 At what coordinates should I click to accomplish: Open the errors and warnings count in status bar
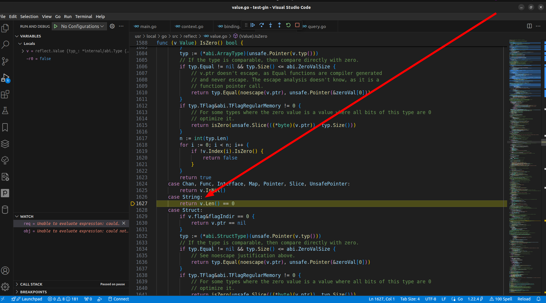63,299
